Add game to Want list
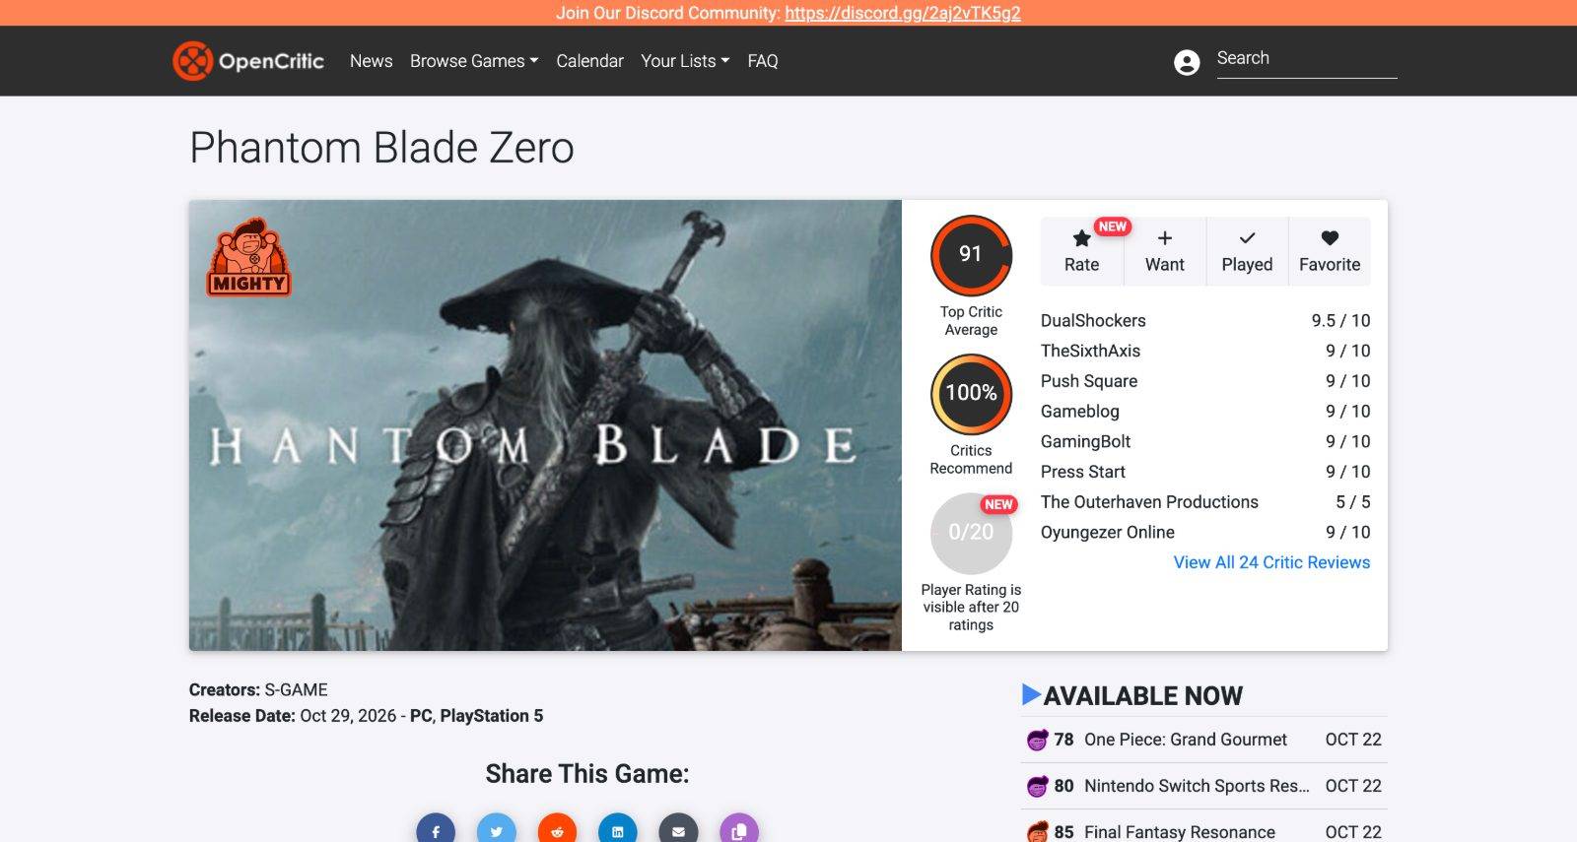 [x=1164, y=251]
